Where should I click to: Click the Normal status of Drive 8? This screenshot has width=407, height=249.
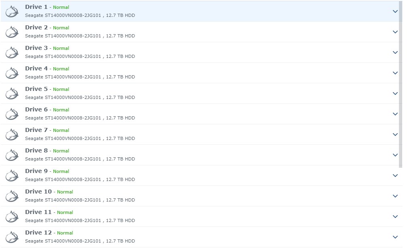pyautogui.click(x=61, y=151)
